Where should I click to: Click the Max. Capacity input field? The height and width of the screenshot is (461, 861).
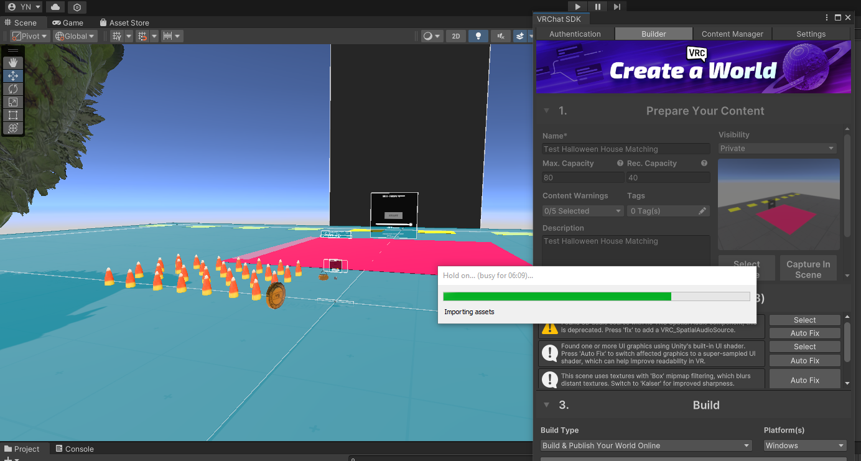tap(583, 177)
